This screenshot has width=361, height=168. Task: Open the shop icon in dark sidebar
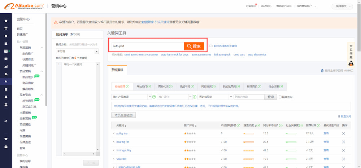point(6,28)
